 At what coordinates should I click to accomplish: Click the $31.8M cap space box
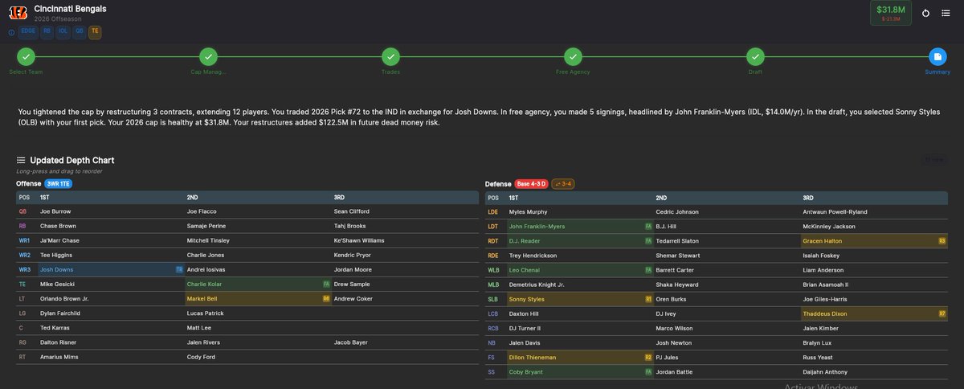pos(890,13)
